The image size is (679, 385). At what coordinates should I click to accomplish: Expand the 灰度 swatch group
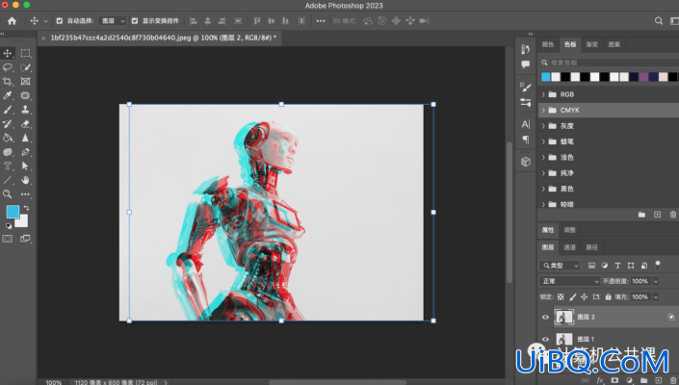click(543, 126)
